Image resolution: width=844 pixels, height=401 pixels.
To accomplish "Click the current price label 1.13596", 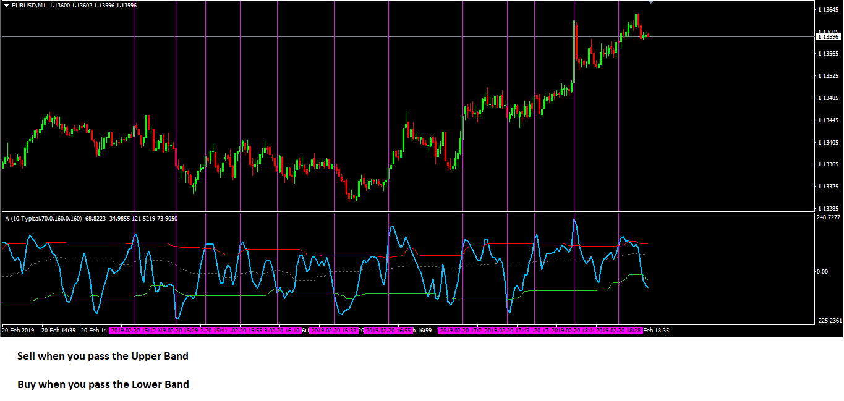I will (828, 37).
